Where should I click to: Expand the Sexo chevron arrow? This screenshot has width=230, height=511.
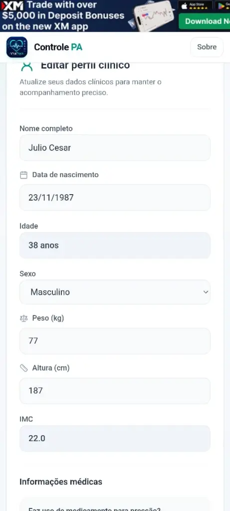point(206,292)
